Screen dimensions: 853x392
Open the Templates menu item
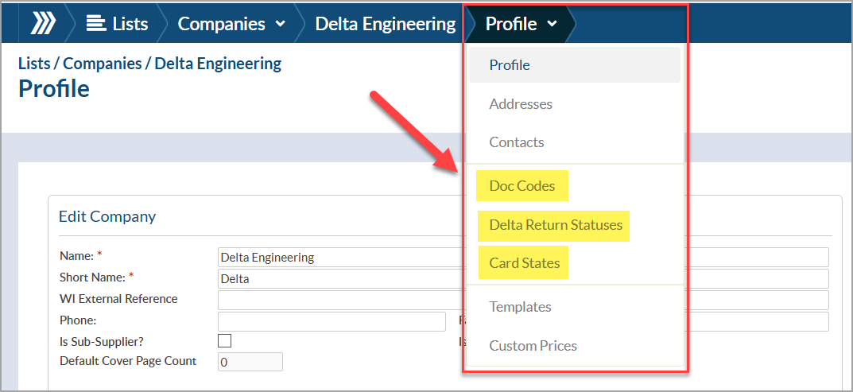(520, 307)
